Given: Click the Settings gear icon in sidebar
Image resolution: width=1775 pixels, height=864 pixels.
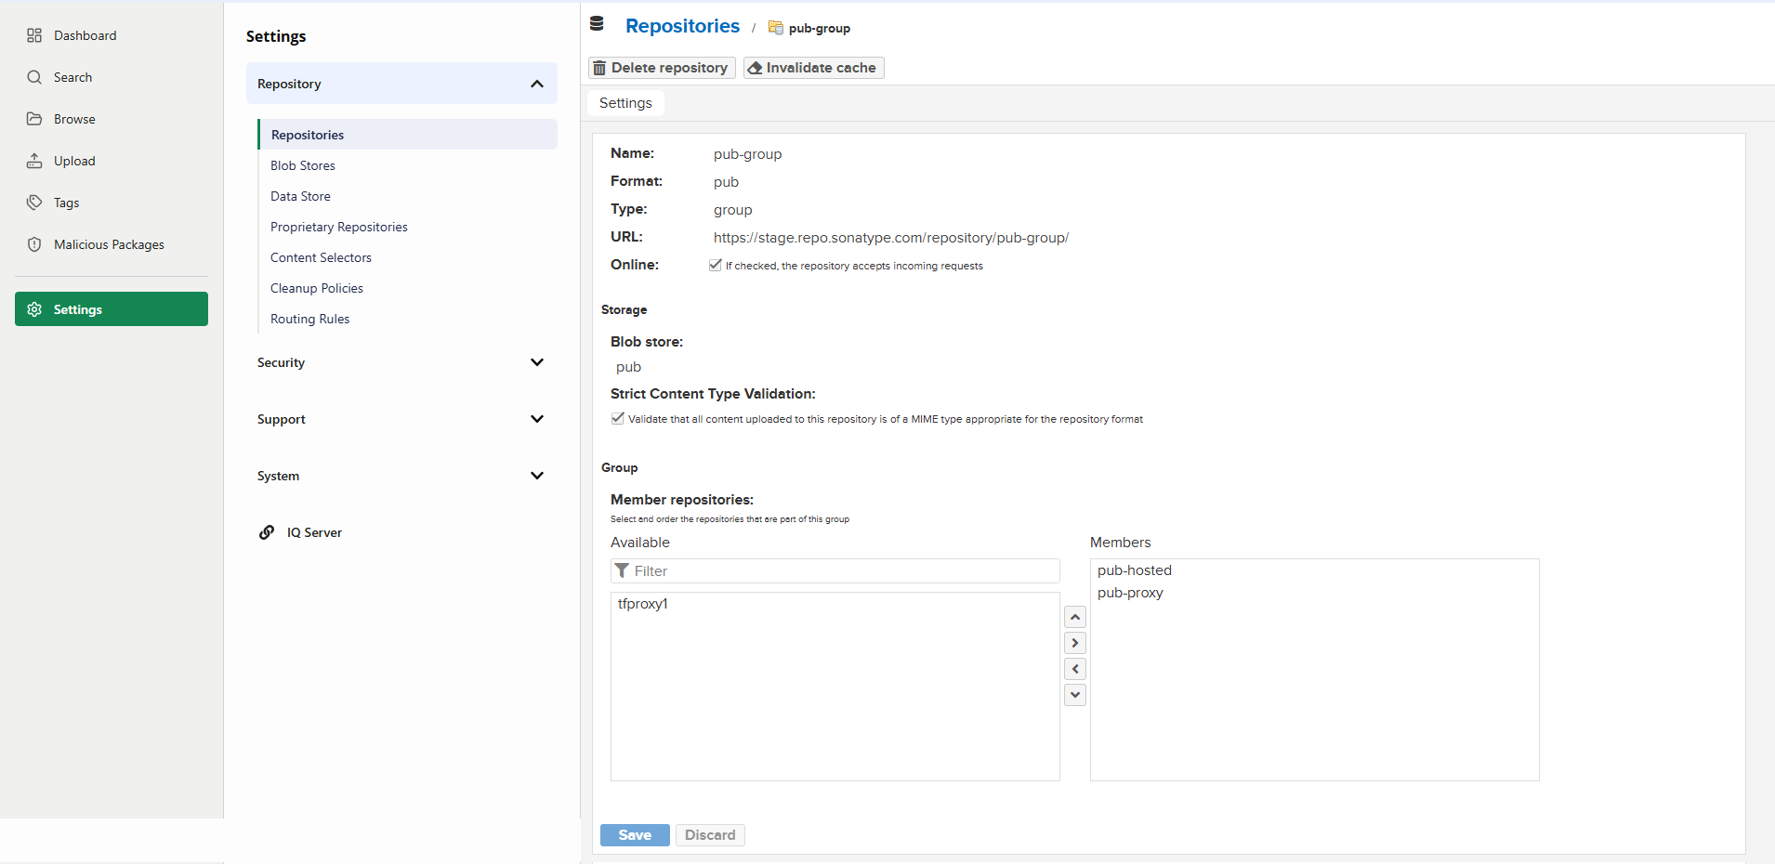Looking at the screenshot, I should tap(34, 309).
